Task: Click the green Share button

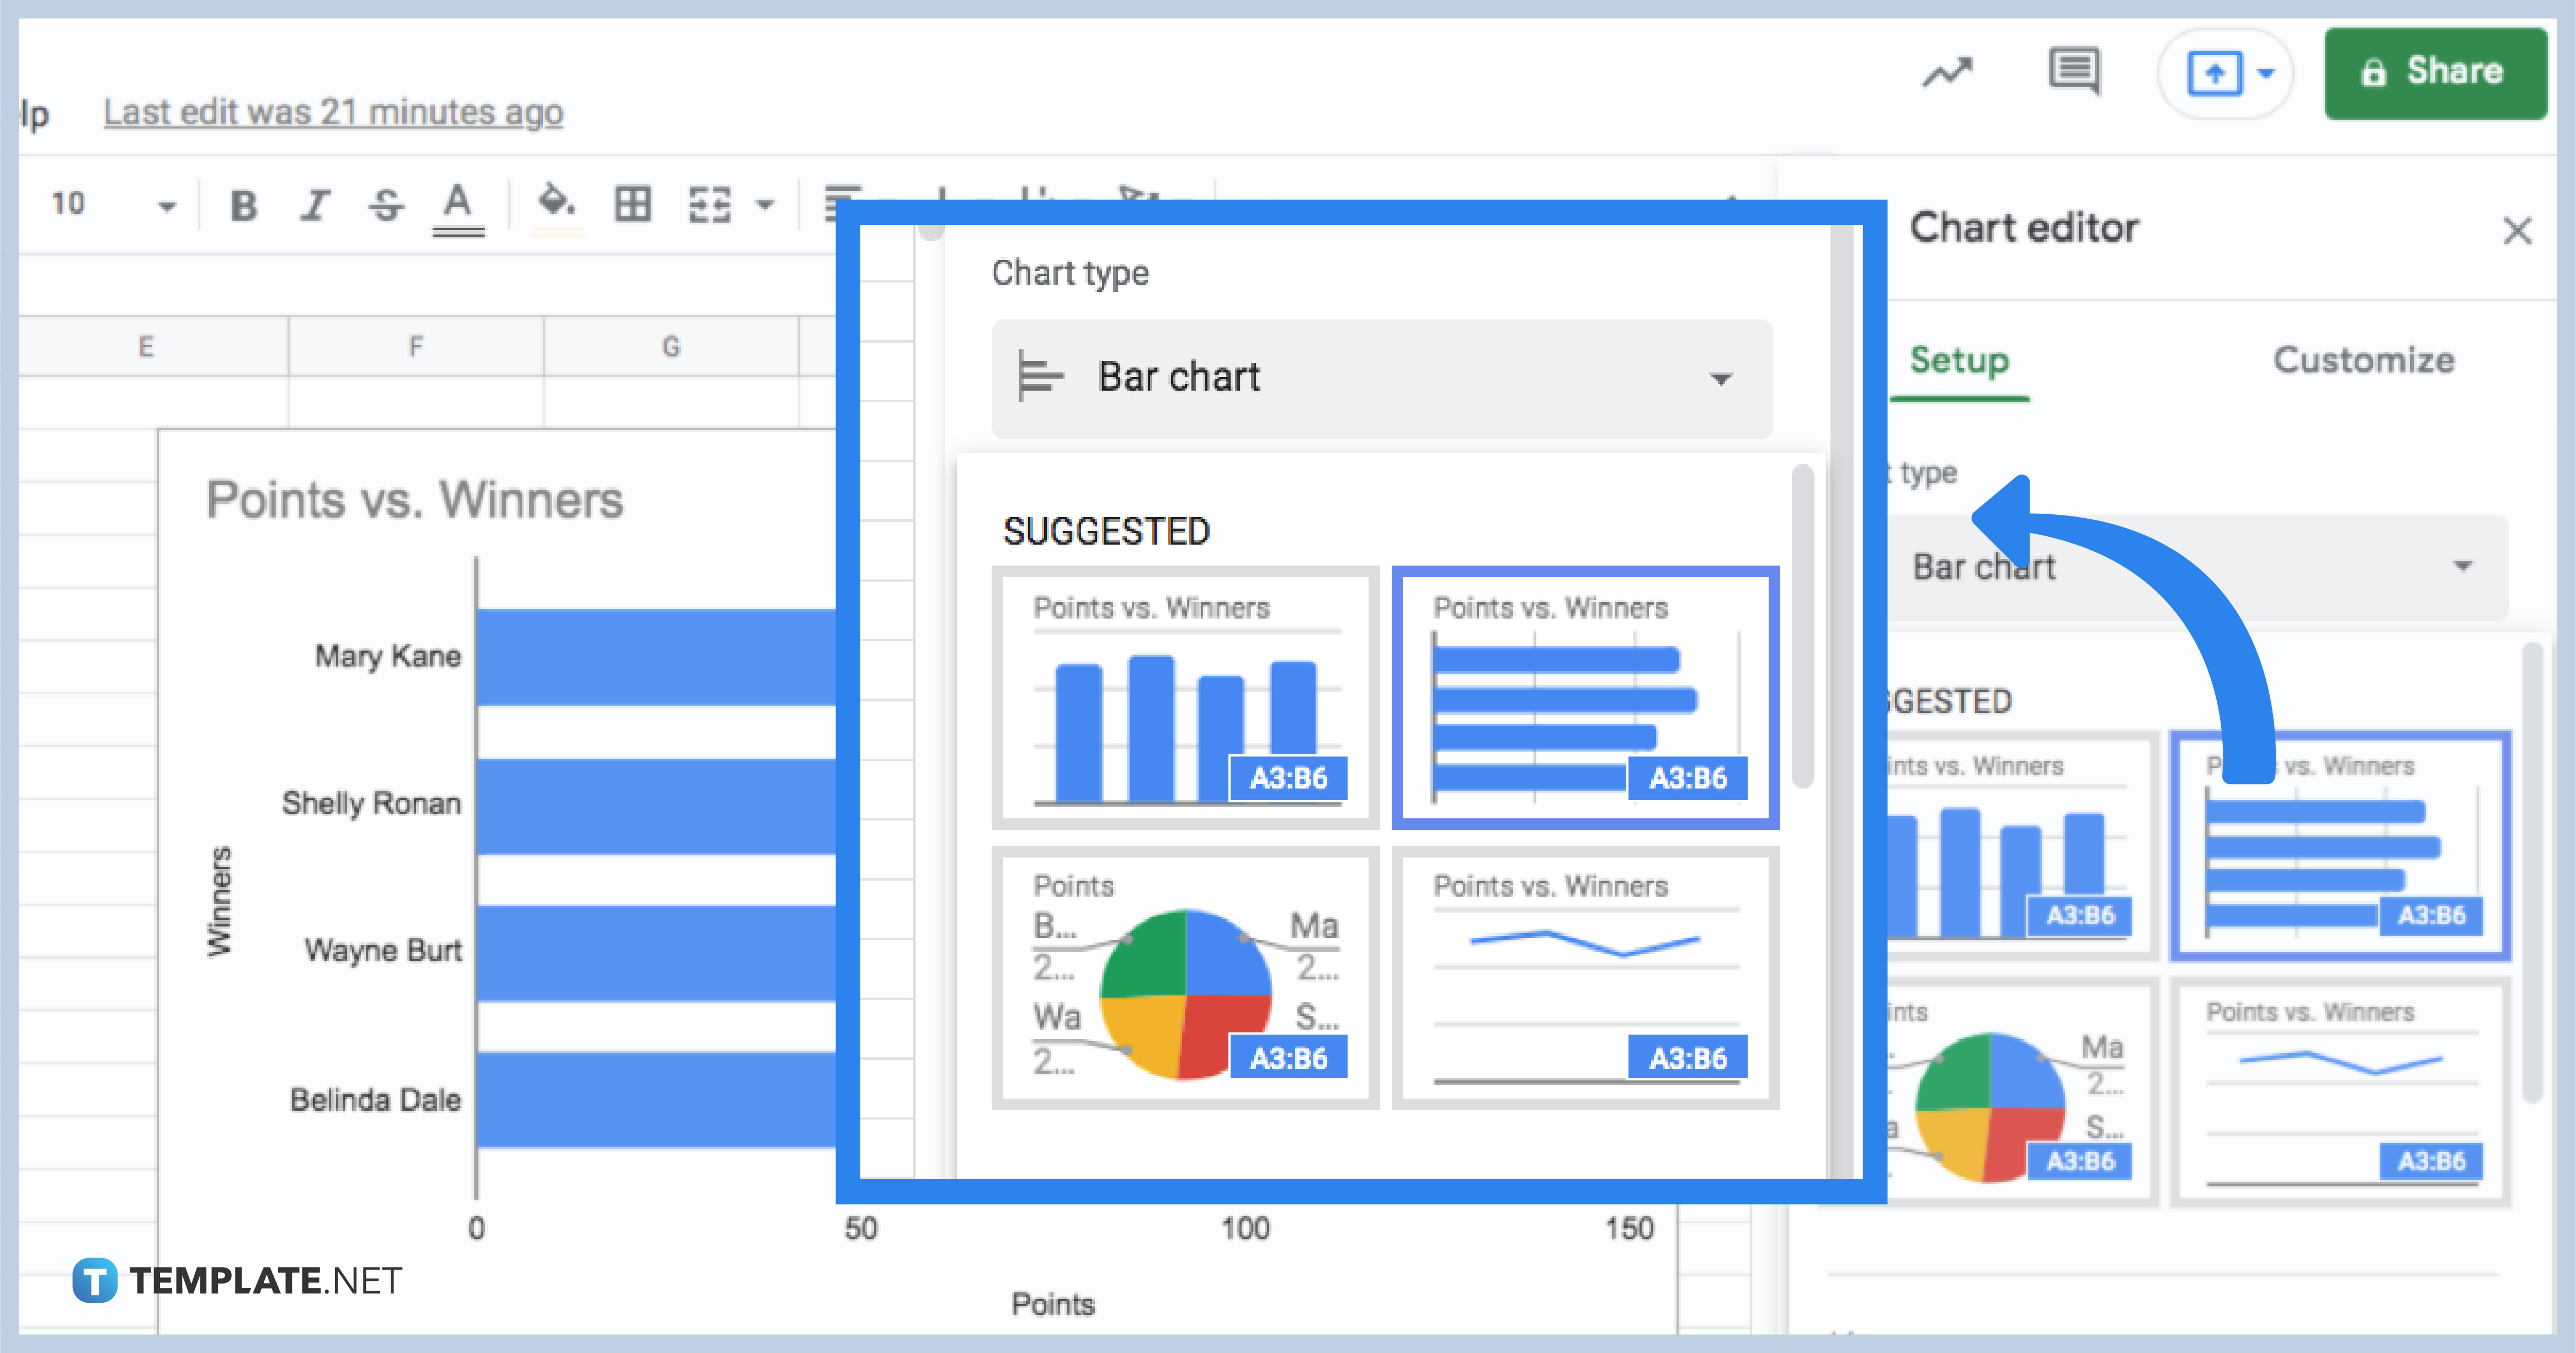Action: [x=2435, y=72]
